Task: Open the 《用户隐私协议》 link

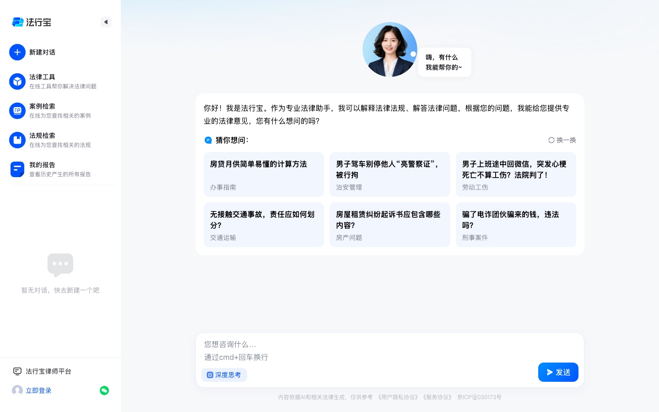Action: pyautogui.click(x=398, y=397)
